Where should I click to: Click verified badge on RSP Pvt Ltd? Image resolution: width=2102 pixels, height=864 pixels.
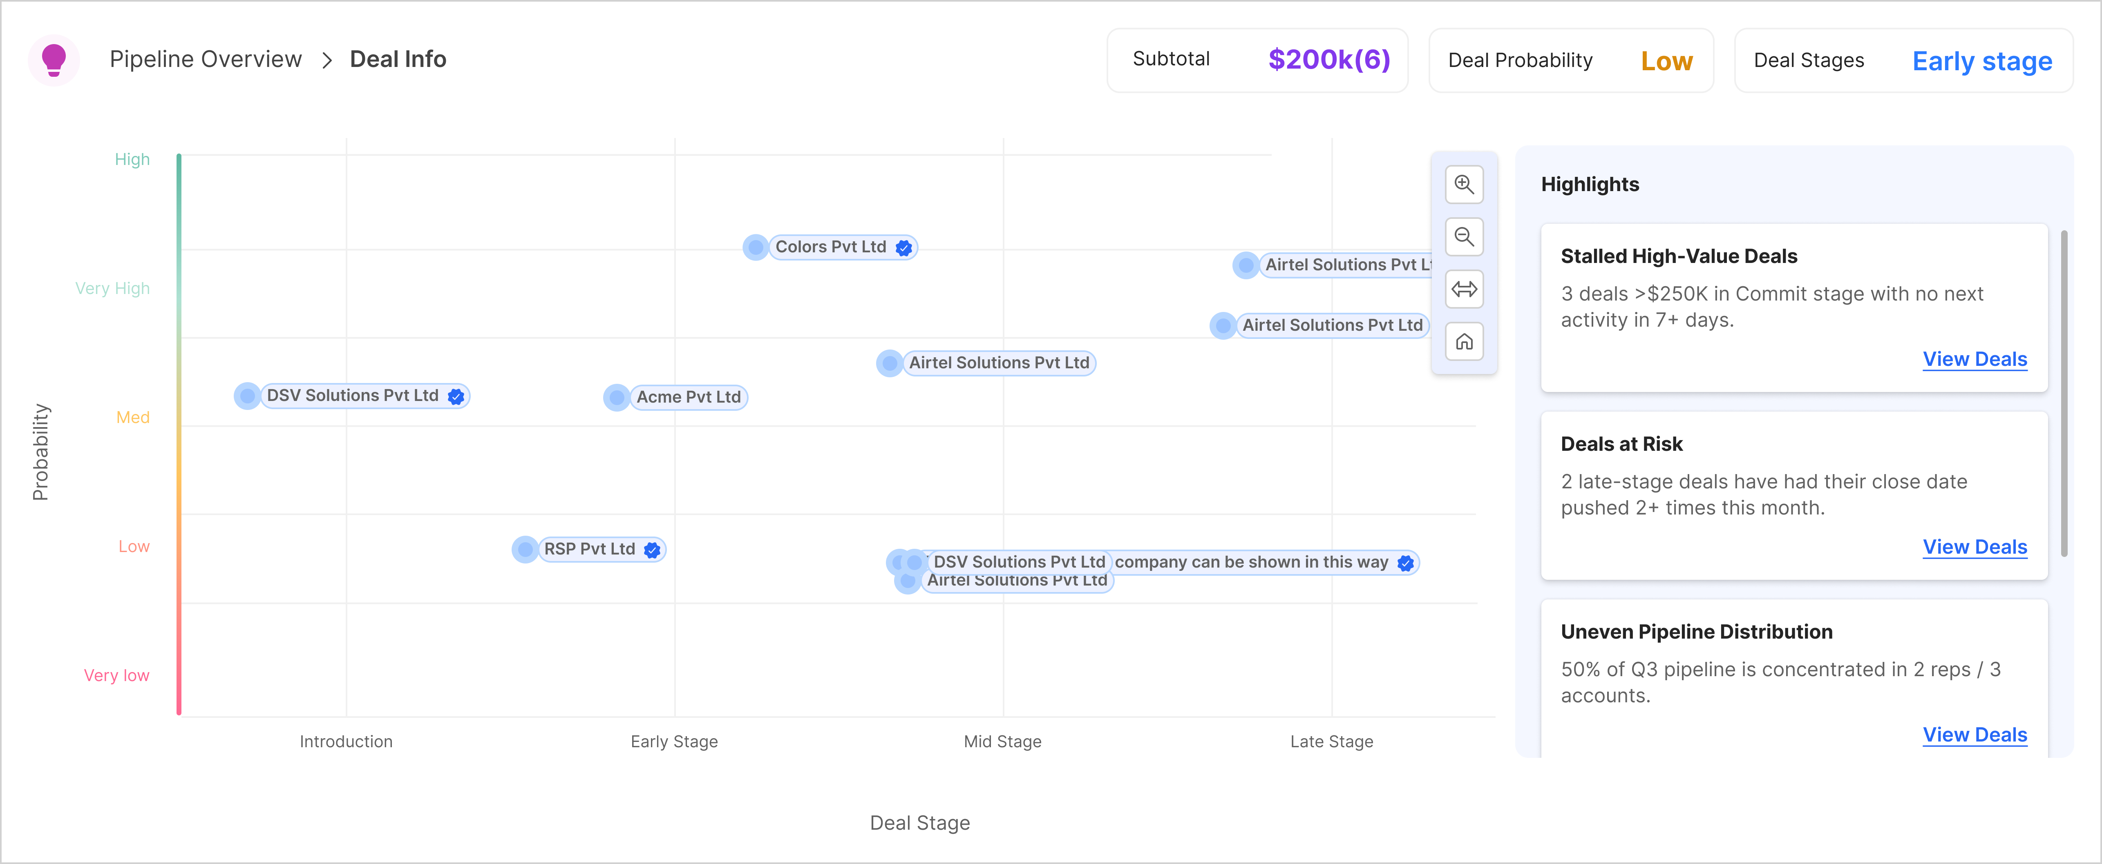[x=652, y=550]
